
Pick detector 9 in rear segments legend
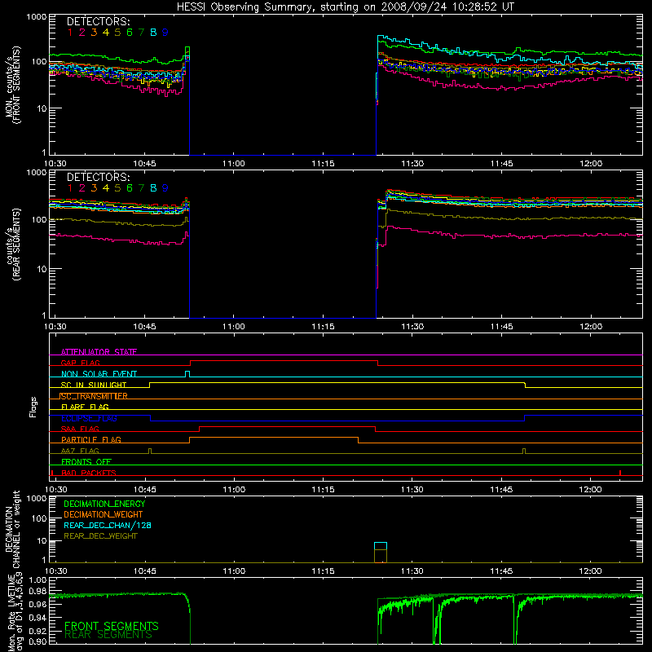tap(165, 188)
